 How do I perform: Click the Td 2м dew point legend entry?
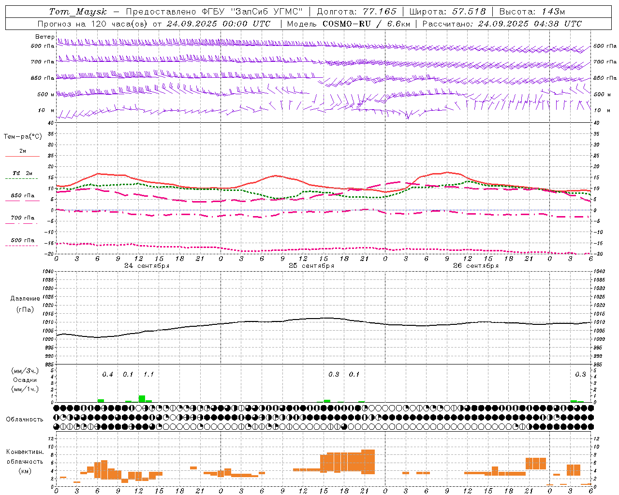coord(22,173)
